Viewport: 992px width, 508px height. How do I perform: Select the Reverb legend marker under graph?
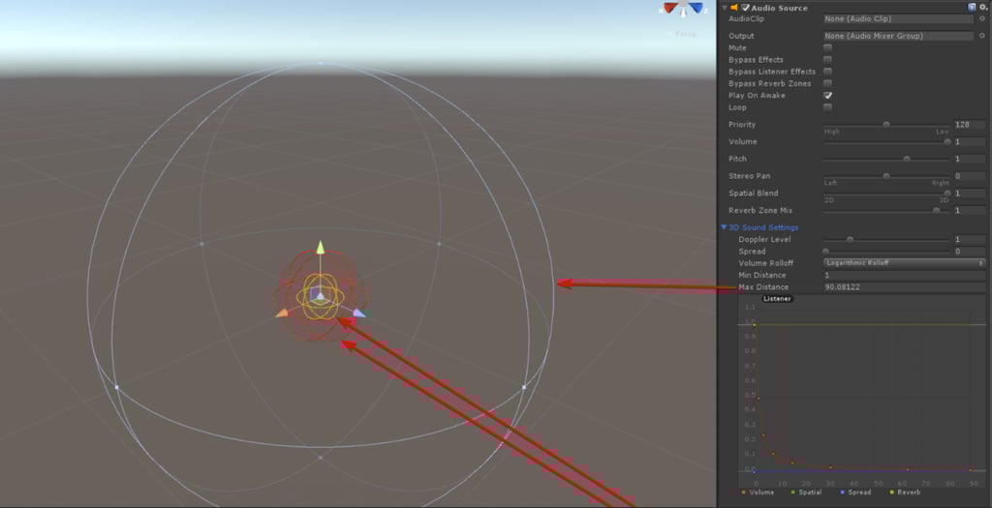(x=891, y=493)
